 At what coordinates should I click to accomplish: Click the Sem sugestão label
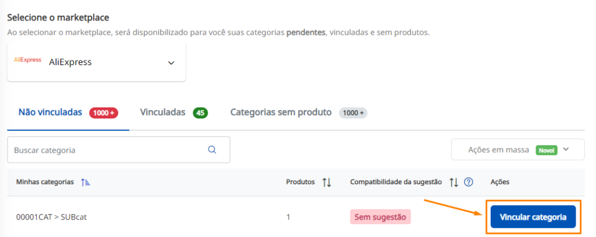pos(381,217)
